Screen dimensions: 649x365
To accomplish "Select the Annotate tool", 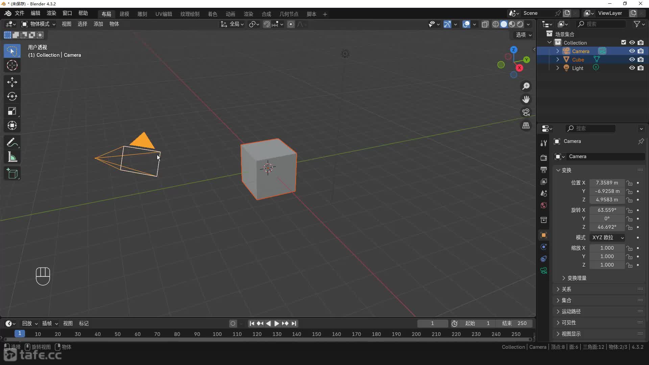I will [x=12, y=143].
